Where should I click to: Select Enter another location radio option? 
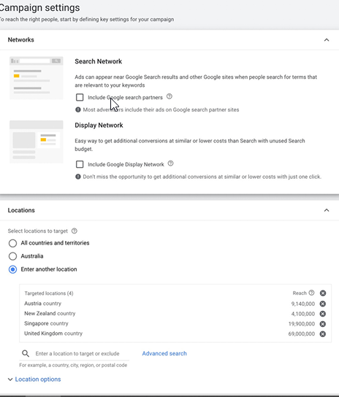coord(12,269)
